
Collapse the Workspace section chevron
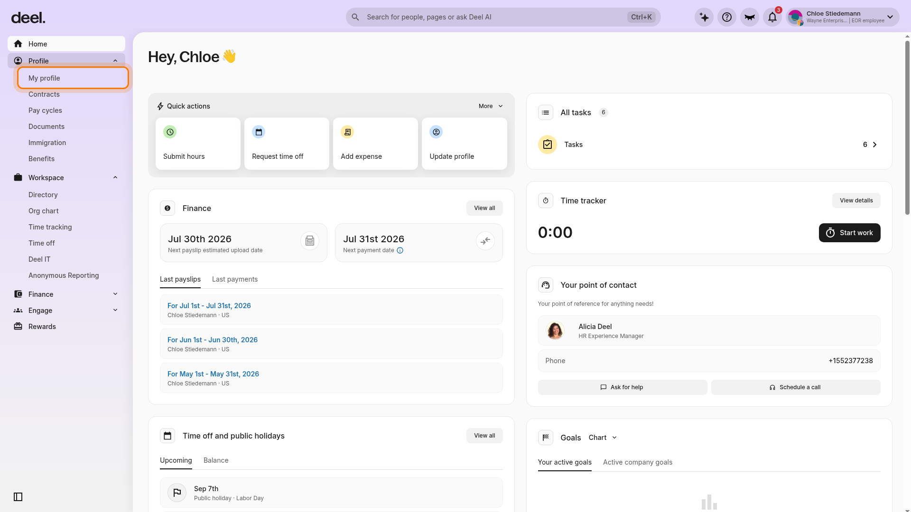[x=115, y=177]
